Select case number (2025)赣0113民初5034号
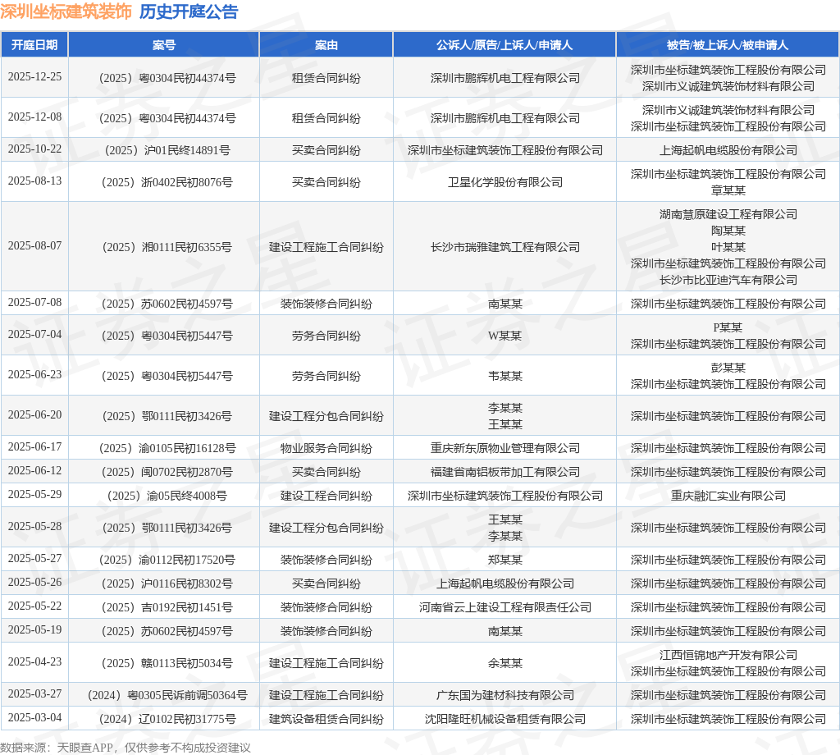Viewport: 840px width, 755px height. pos(167,663)
